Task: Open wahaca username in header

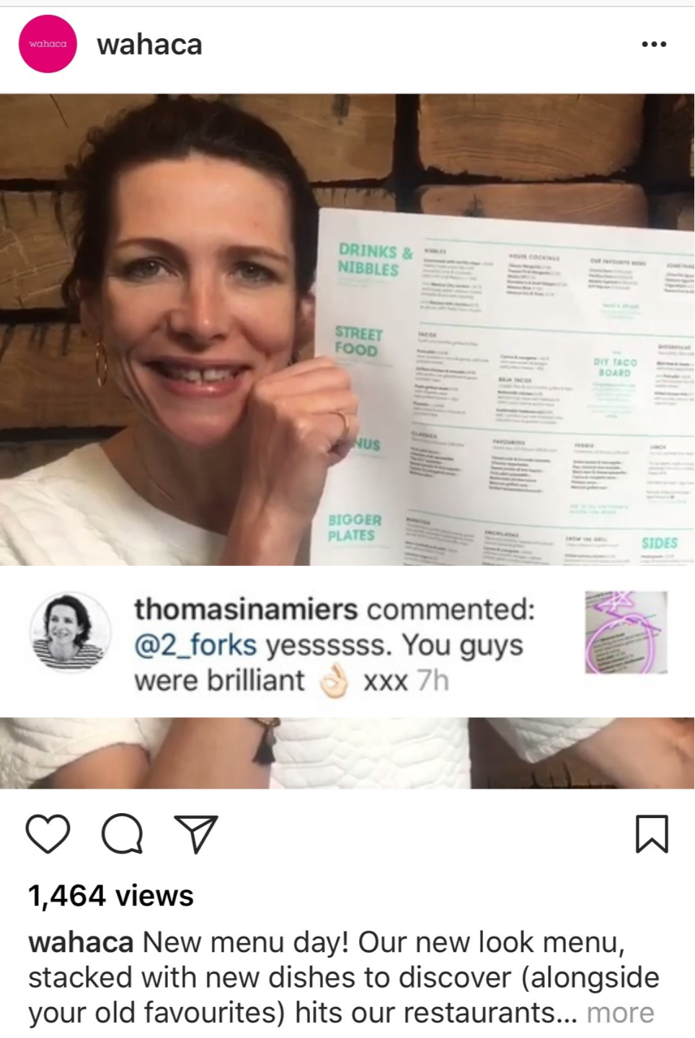Action: (150, 45)
